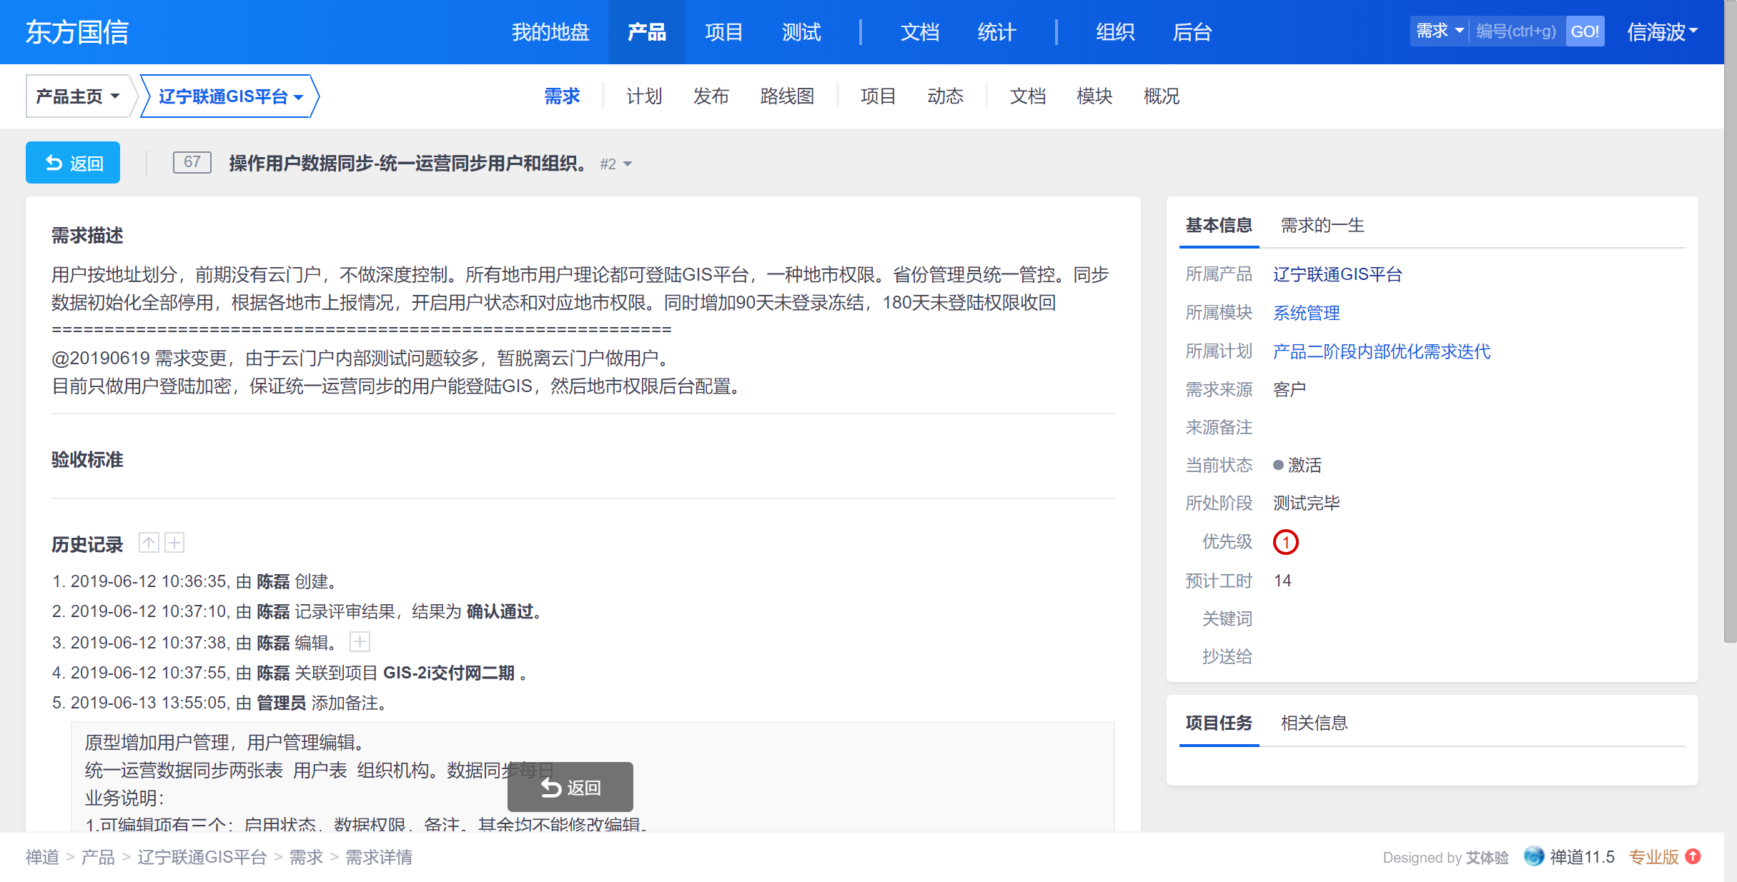This screenshot has width=1737, height=882.
Task: Click the GO! search button
Action: [1584, 31]
